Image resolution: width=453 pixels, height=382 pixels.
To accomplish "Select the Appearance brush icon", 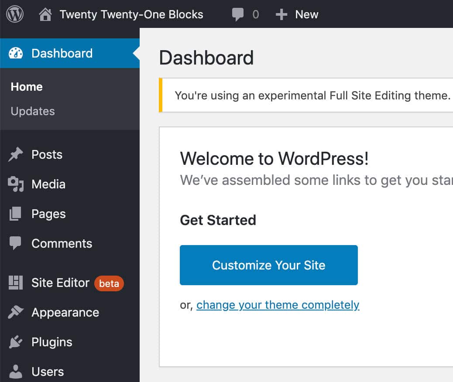I will 15,312.
